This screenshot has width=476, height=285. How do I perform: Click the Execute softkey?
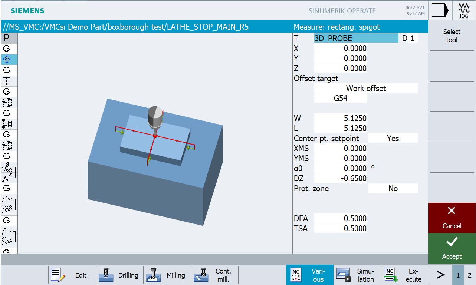pyautogui.click(x=405, y=275)
